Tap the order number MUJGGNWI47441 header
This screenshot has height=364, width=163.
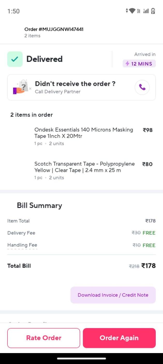click(x=54, y=29)
